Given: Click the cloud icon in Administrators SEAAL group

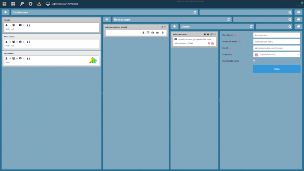Looking at the screenshot, I should 152,33.
